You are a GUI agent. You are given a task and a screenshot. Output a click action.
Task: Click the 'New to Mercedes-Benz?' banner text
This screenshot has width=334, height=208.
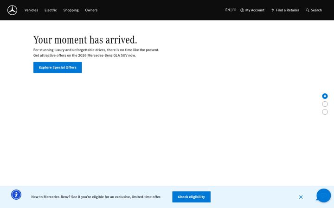[x=96, y=197]
